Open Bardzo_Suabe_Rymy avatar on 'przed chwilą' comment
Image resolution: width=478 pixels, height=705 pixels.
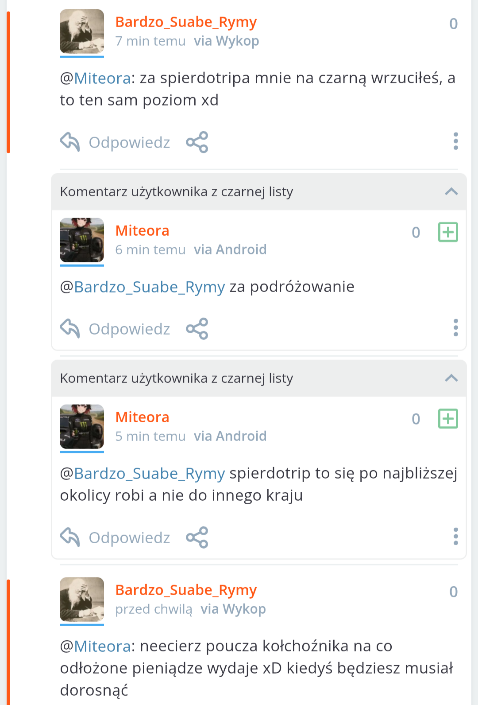[x=82, y=600]
